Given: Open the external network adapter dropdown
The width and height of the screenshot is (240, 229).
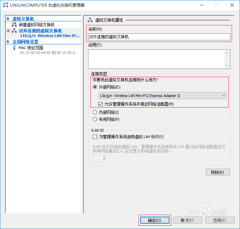Looking at the screenshot, I should (x=163, y=96).
